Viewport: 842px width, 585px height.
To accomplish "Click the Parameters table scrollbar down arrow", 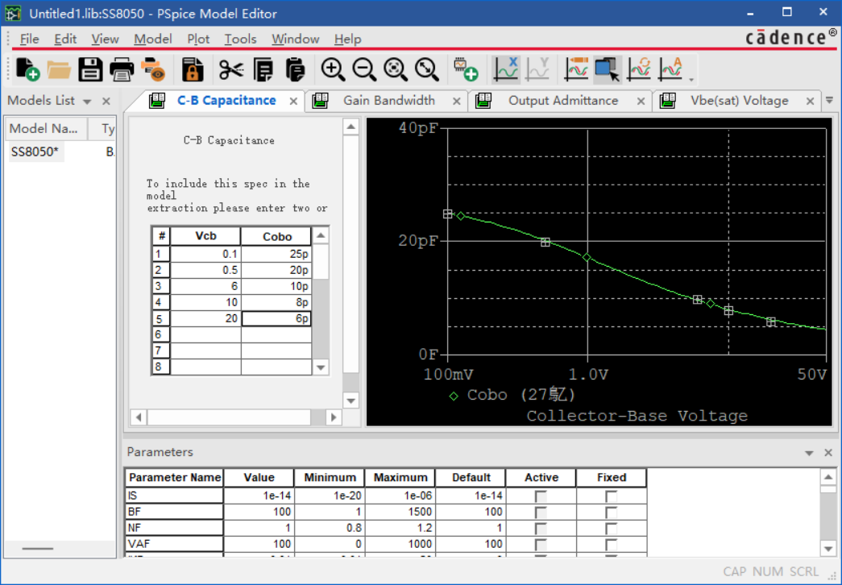I will [828, 549].
